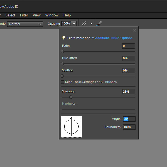The width and height of the screenshot is (167, 167).
Task: Click the Fade slider handle
Action: click(62, 51)
